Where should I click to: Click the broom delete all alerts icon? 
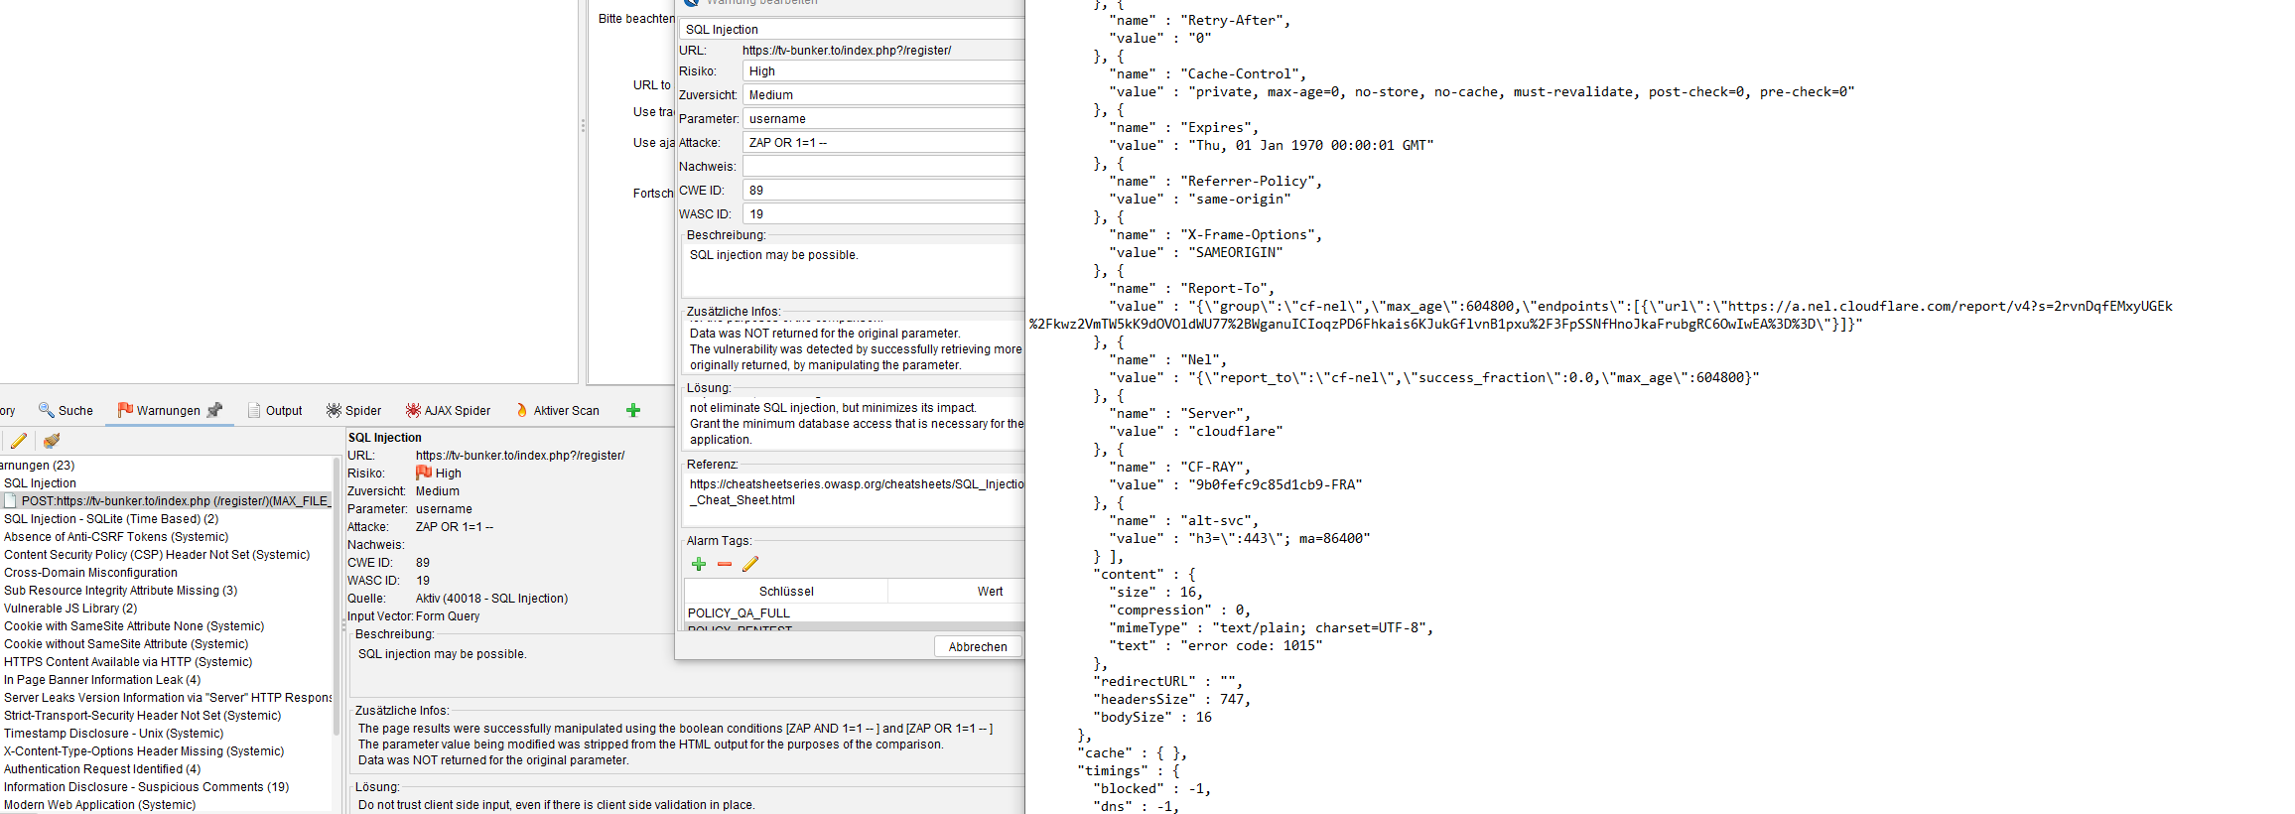tap(52, 441)
